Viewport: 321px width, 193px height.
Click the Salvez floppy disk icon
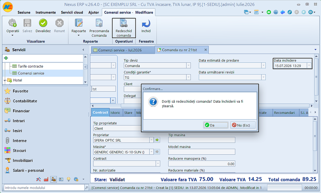coord(27,23)
